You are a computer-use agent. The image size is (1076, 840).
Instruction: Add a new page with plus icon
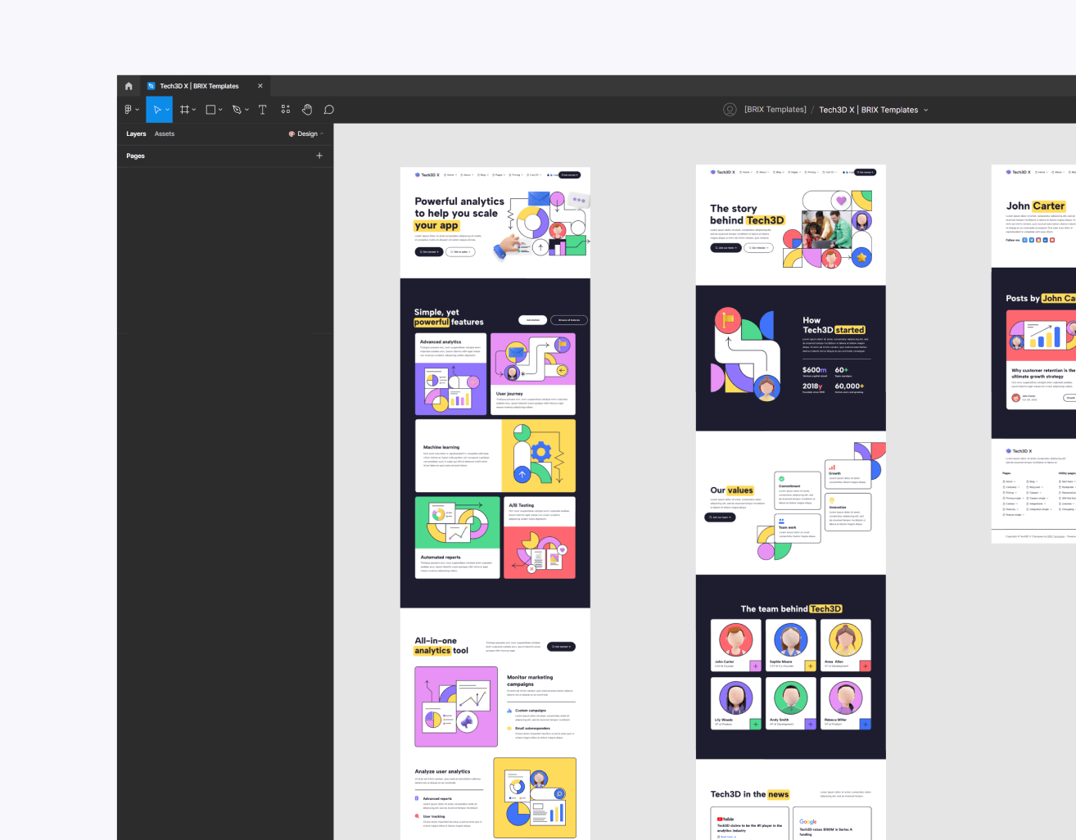pos(319,156)
